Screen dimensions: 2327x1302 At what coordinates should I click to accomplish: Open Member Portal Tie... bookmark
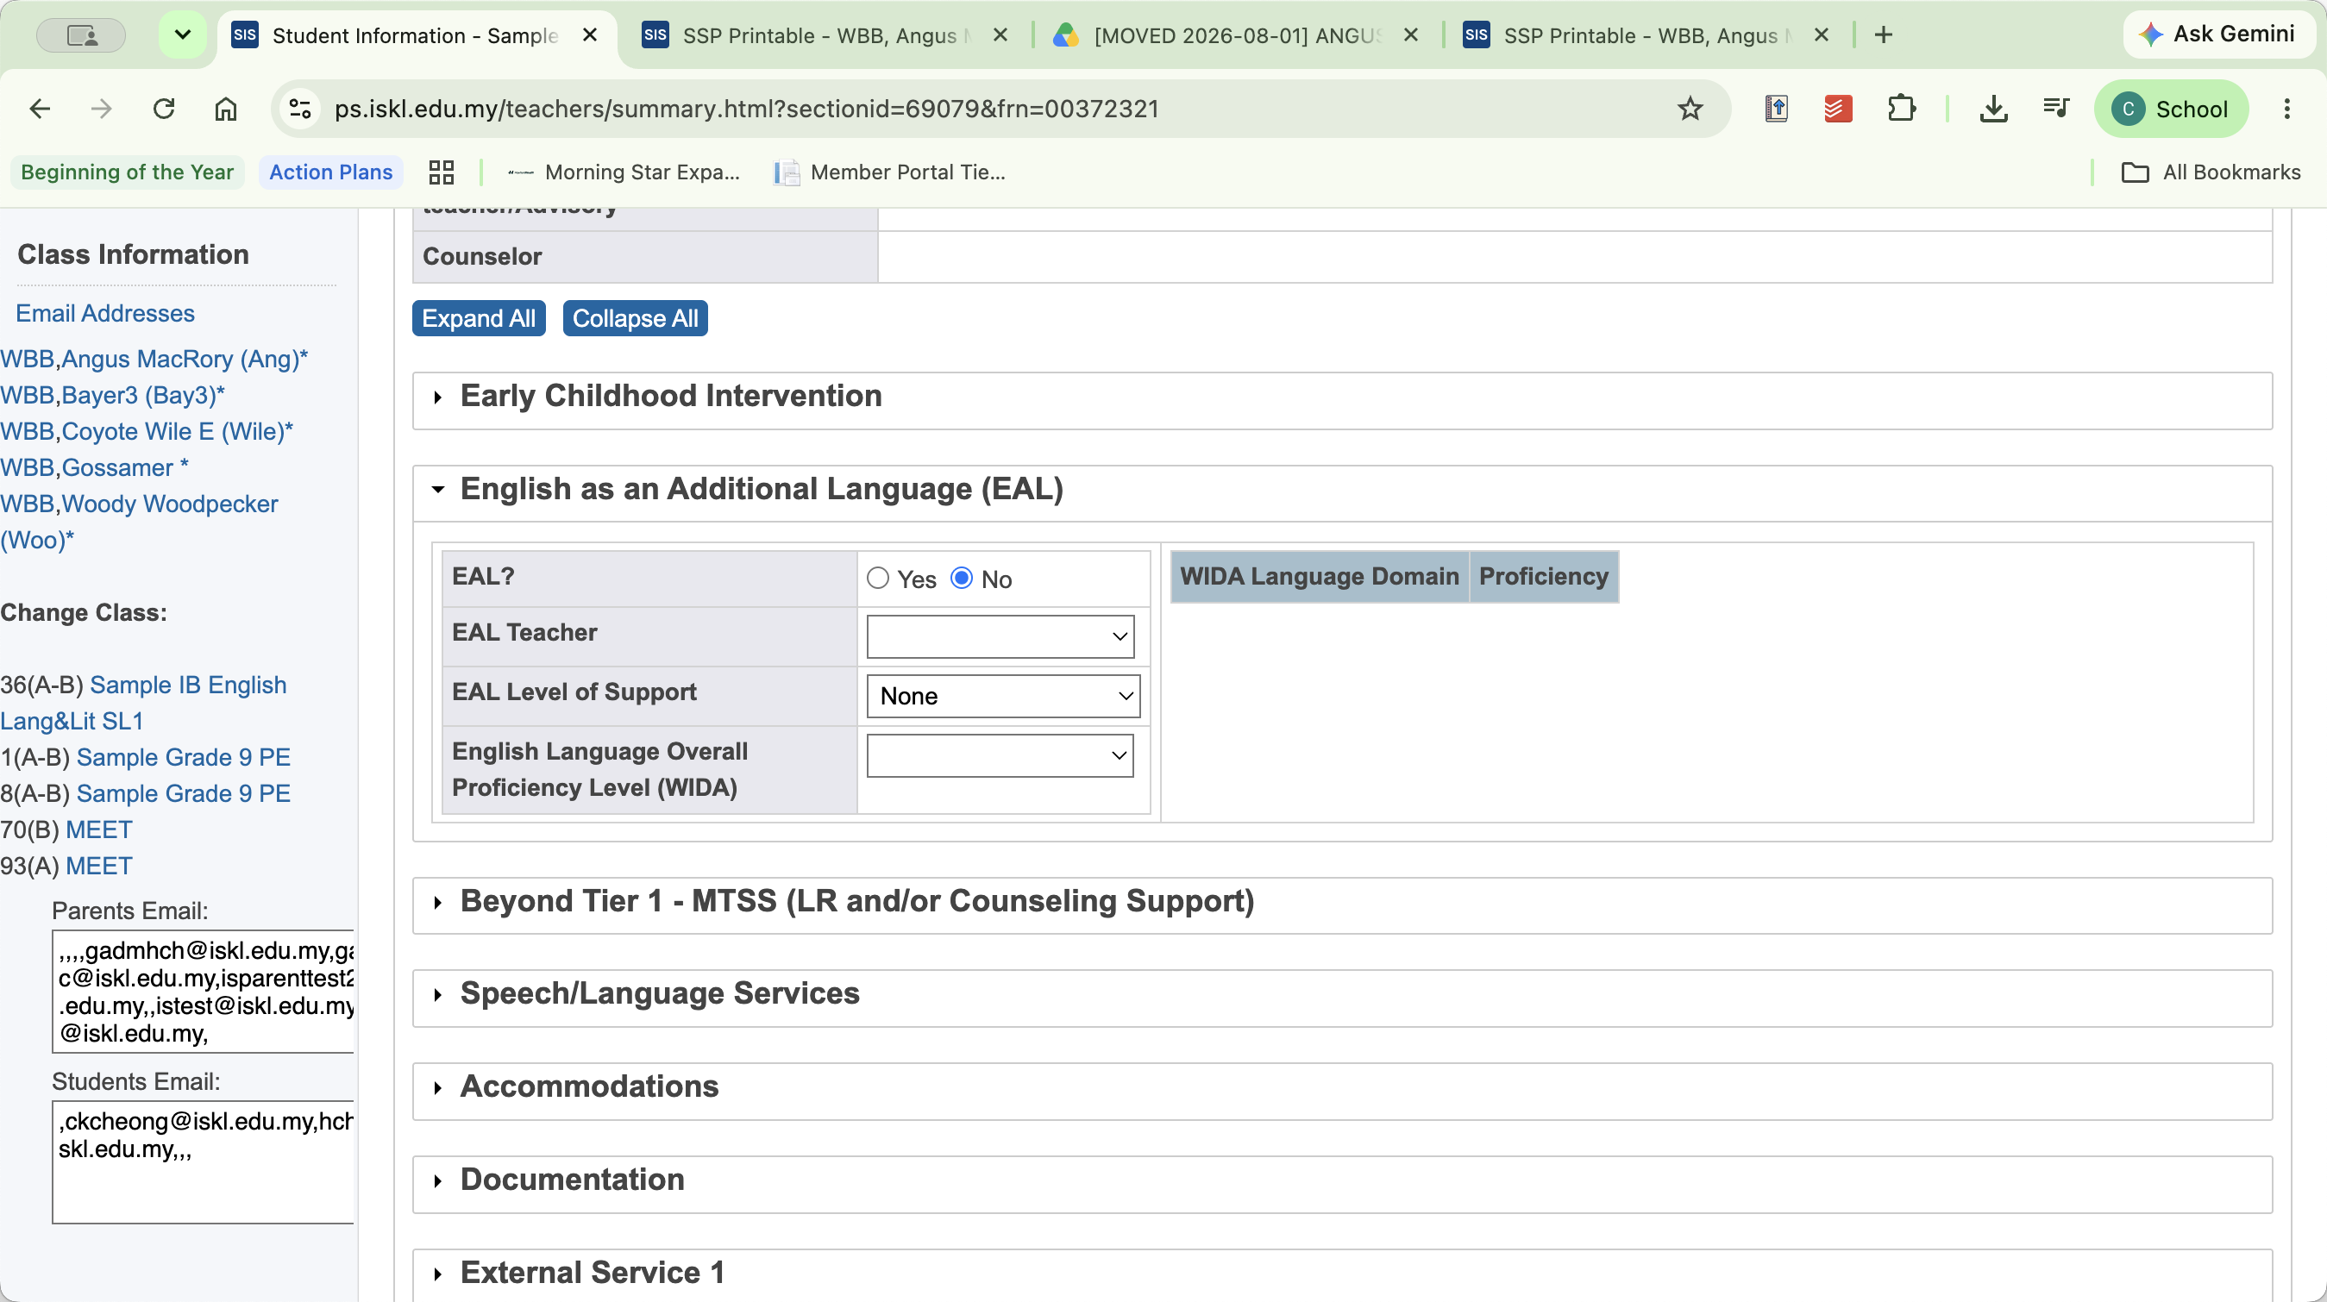pyautogui.click(x=891, y=172)
